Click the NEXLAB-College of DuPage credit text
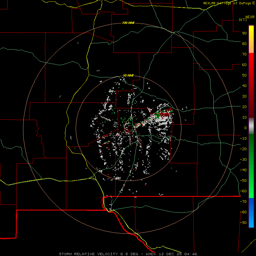The width and height of the screenshot is (256, 256). (229, 3)
